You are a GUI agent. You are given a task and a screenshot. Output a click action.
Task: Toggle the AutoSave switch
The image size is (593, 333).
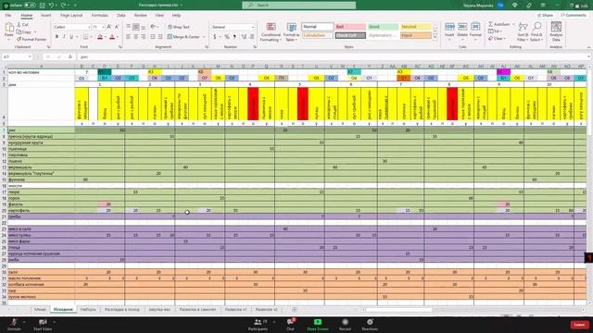coord(30,6)
